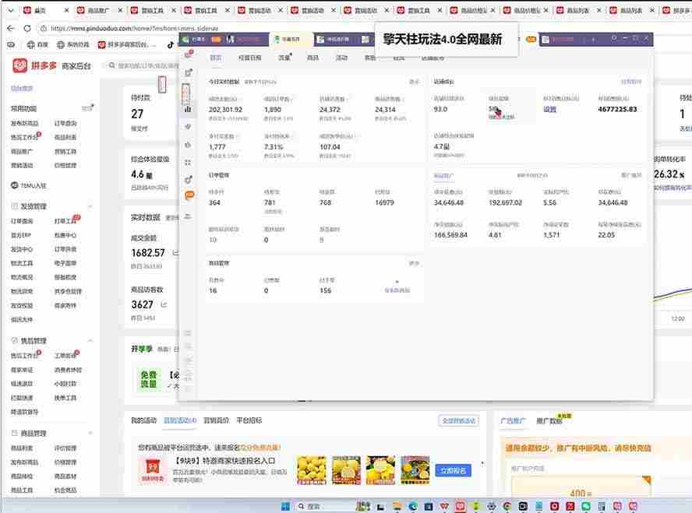Click the 商品管理 section icon
692x513 pixels.
tap(15, 434)
